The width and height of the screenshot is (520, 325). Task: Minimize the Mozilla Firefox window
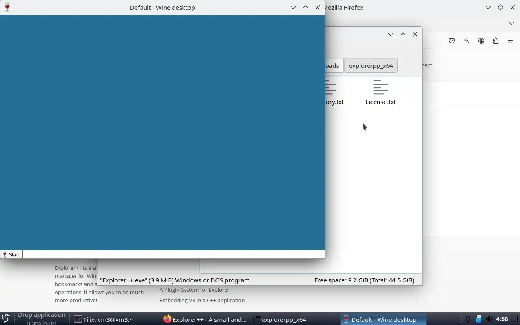pos(488,7)
